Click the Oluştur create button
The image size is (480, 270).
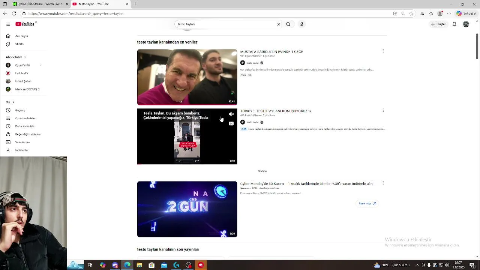tap(438, 24)
